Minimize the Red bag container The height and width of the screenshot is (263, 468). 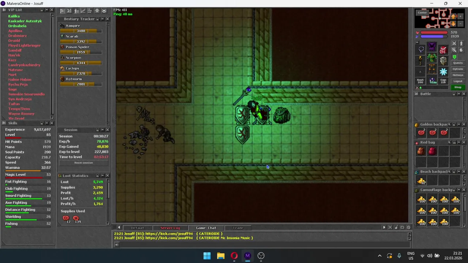tap(459, 142)
